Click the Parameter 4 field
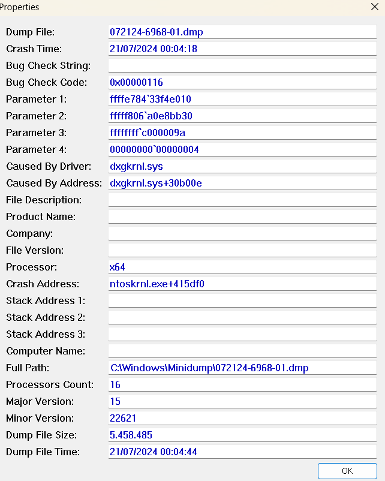Viewport: 385px width, 481px height. pyautogui.click(x=242, y=149)
